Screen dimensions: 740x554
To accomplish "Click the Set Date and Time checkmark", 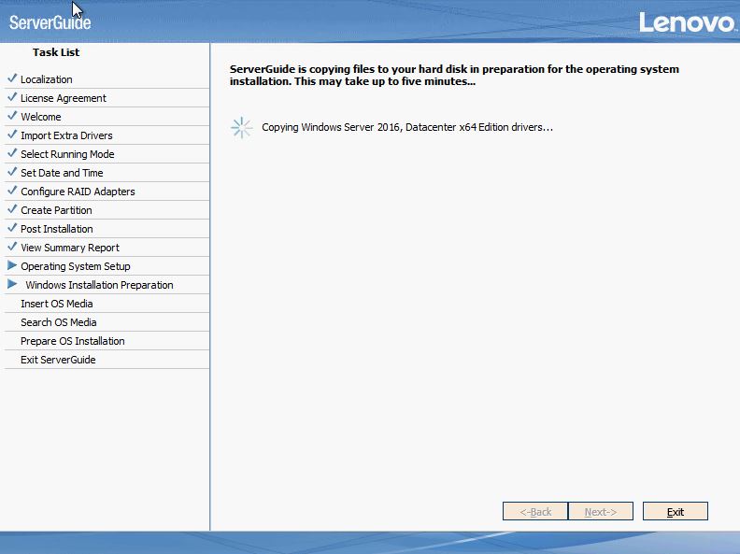I will (12, 172).
